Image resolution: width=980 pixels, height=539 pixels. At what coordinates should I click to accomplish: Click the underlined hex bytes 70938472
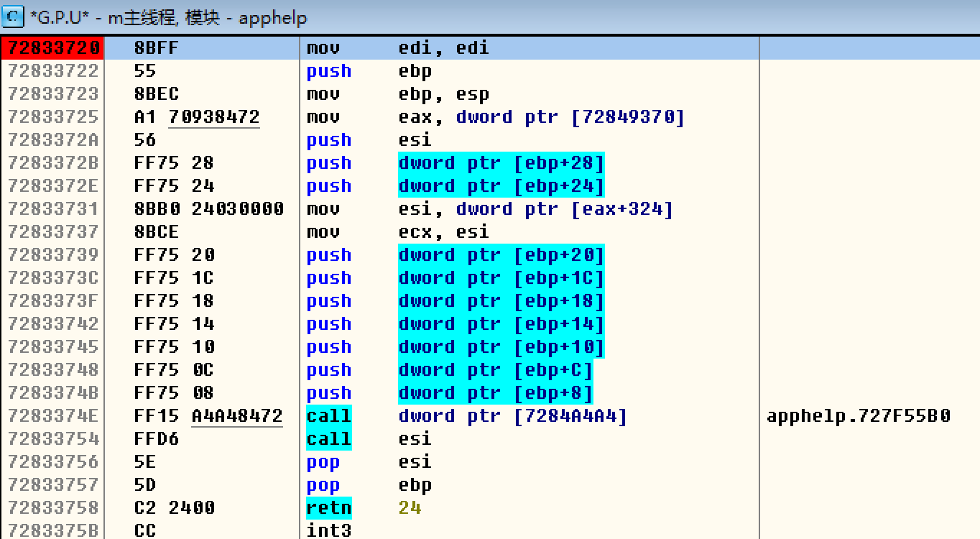[214, 117]
